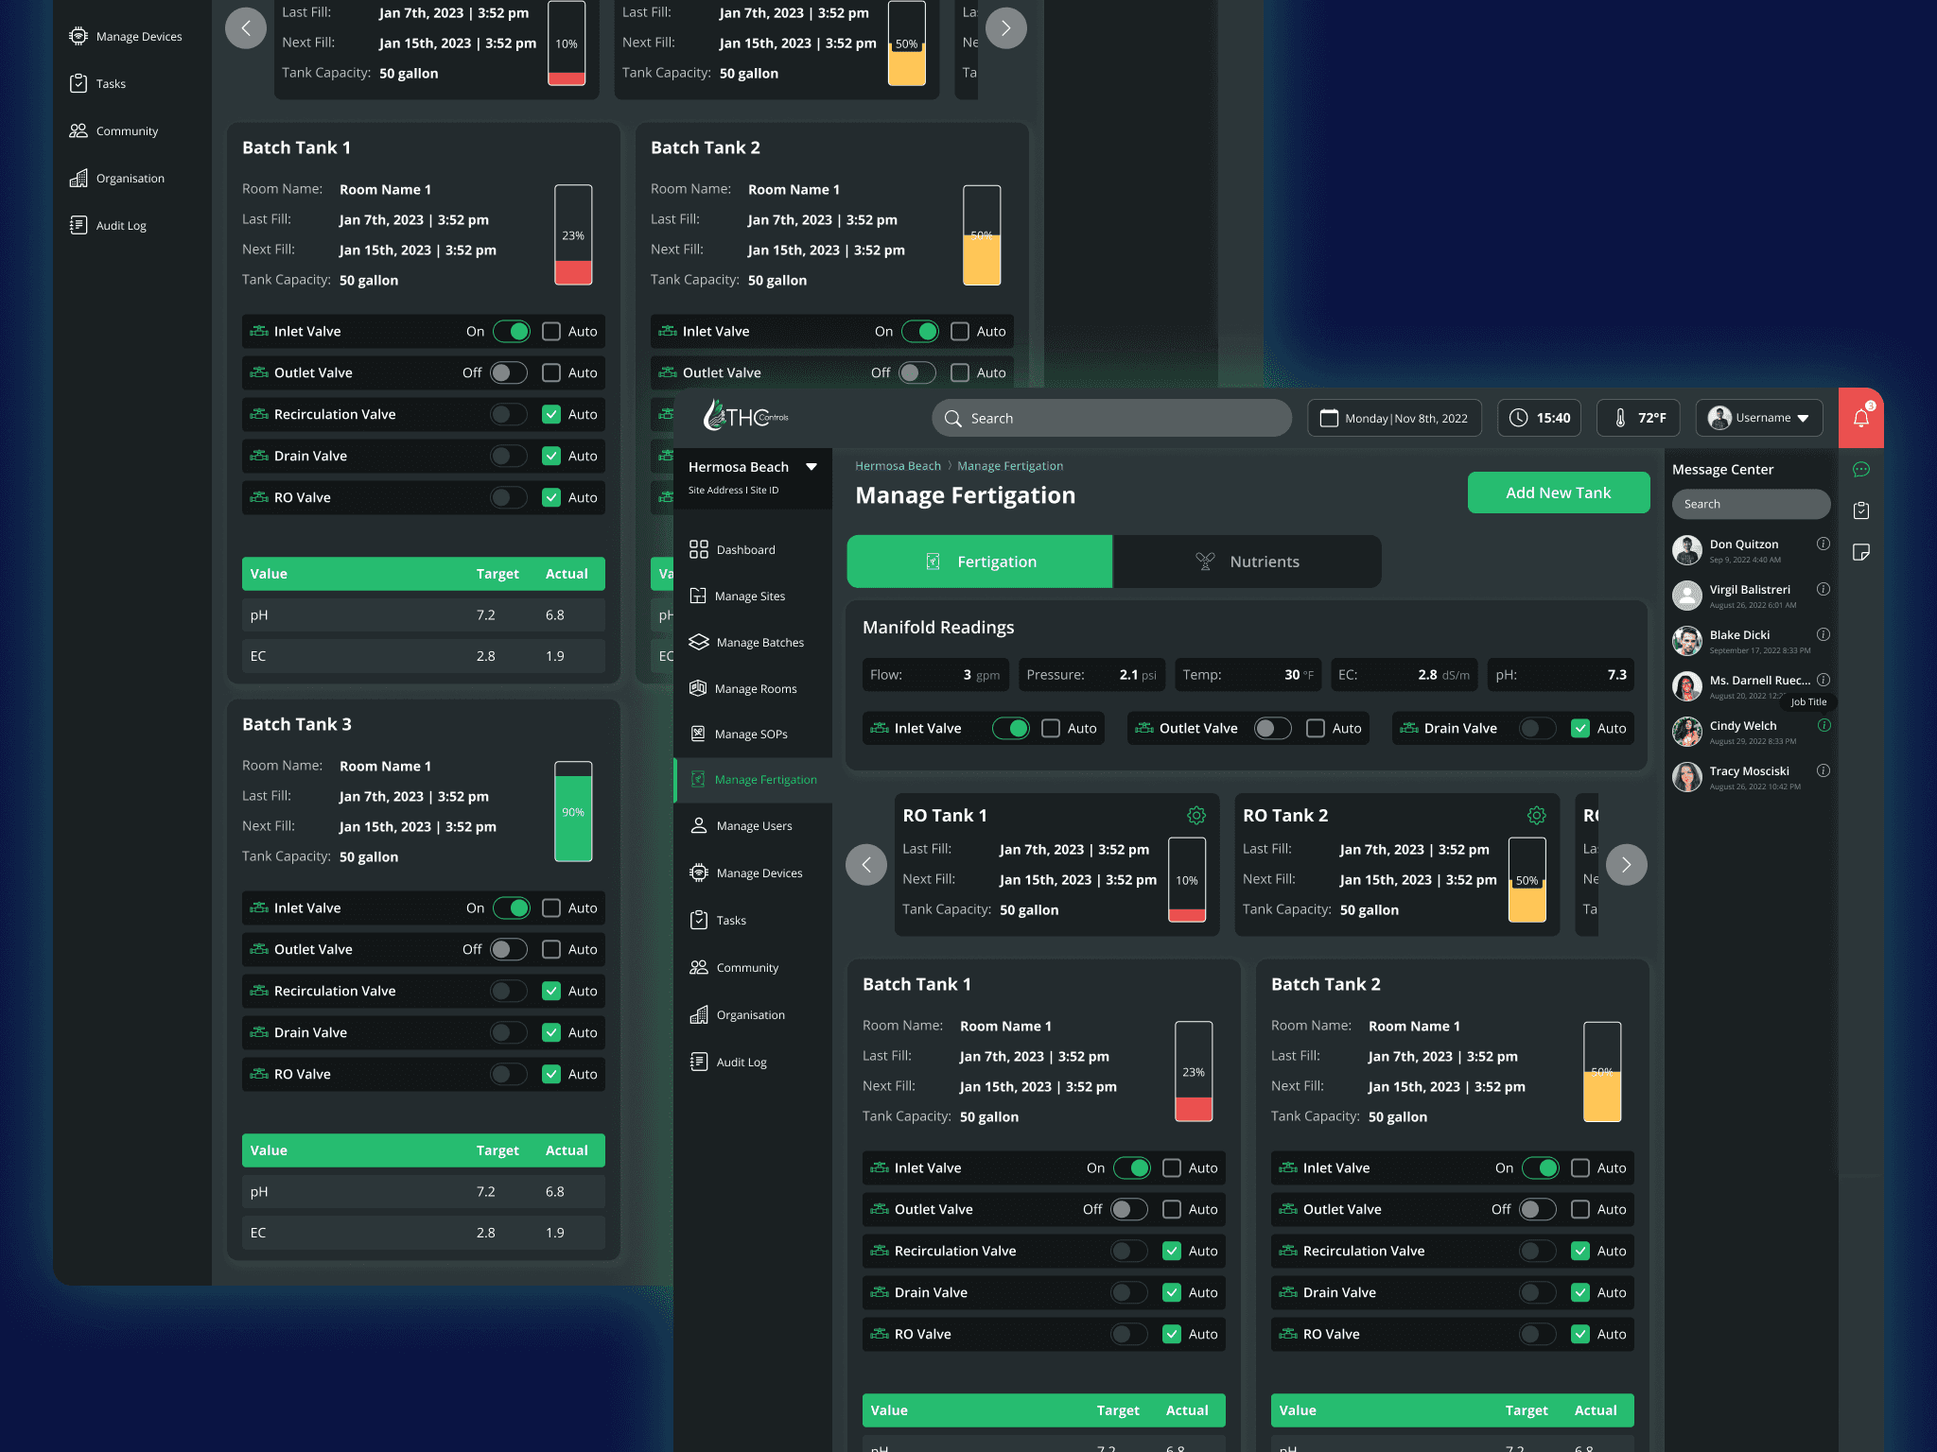The image size is (1937, 1452).
Task: Uncheck Drain Valve Auto for back window Batch Tank 1
Action: coord(551,456)
